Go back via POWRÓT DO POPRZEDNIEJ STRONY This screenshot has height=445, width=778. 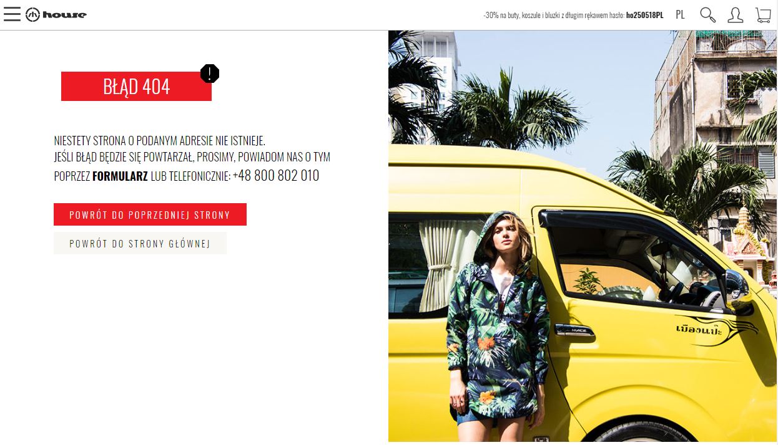[150, 214]
